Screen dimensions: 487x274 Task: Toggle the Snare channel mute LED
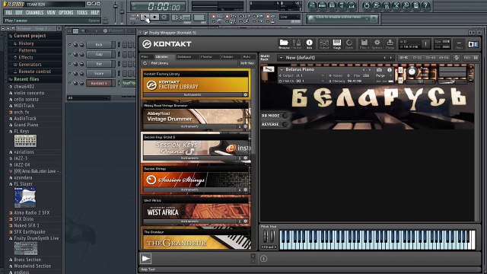point(69,74)
